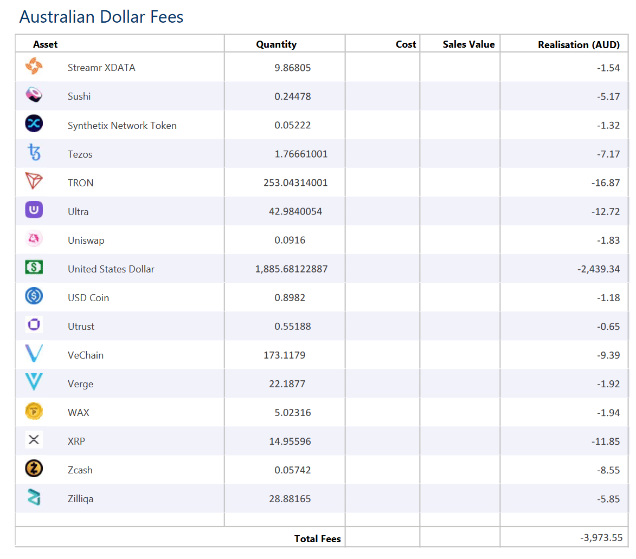
Task: Select the Synthetix Network Token name
Action: 122,126
